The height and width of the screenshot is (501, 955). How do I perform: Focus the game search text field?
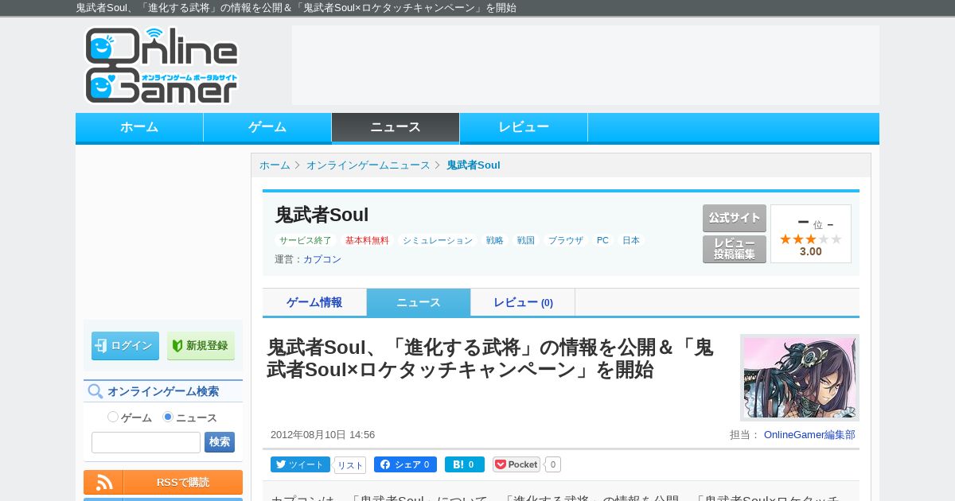tap(146, 442)
